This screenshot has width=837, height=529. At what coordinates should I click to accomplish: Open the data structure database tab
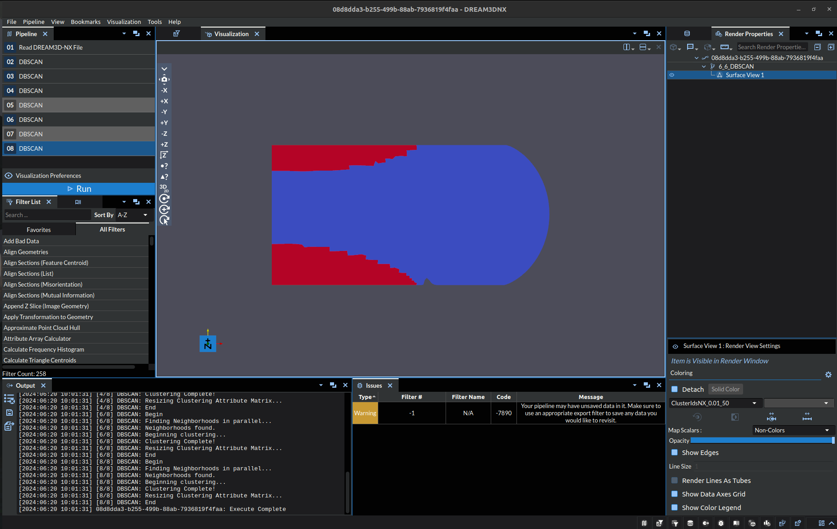[687, 34]
